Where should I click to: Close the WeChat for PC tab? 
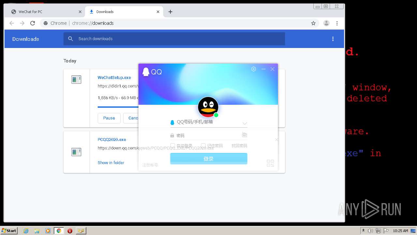[80, 12]
